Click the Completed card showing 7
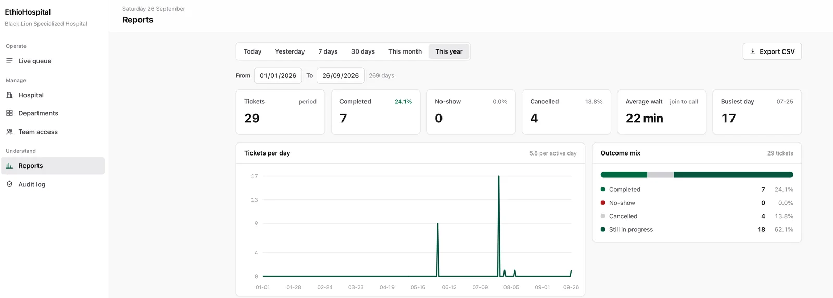 tap(375, 112)
